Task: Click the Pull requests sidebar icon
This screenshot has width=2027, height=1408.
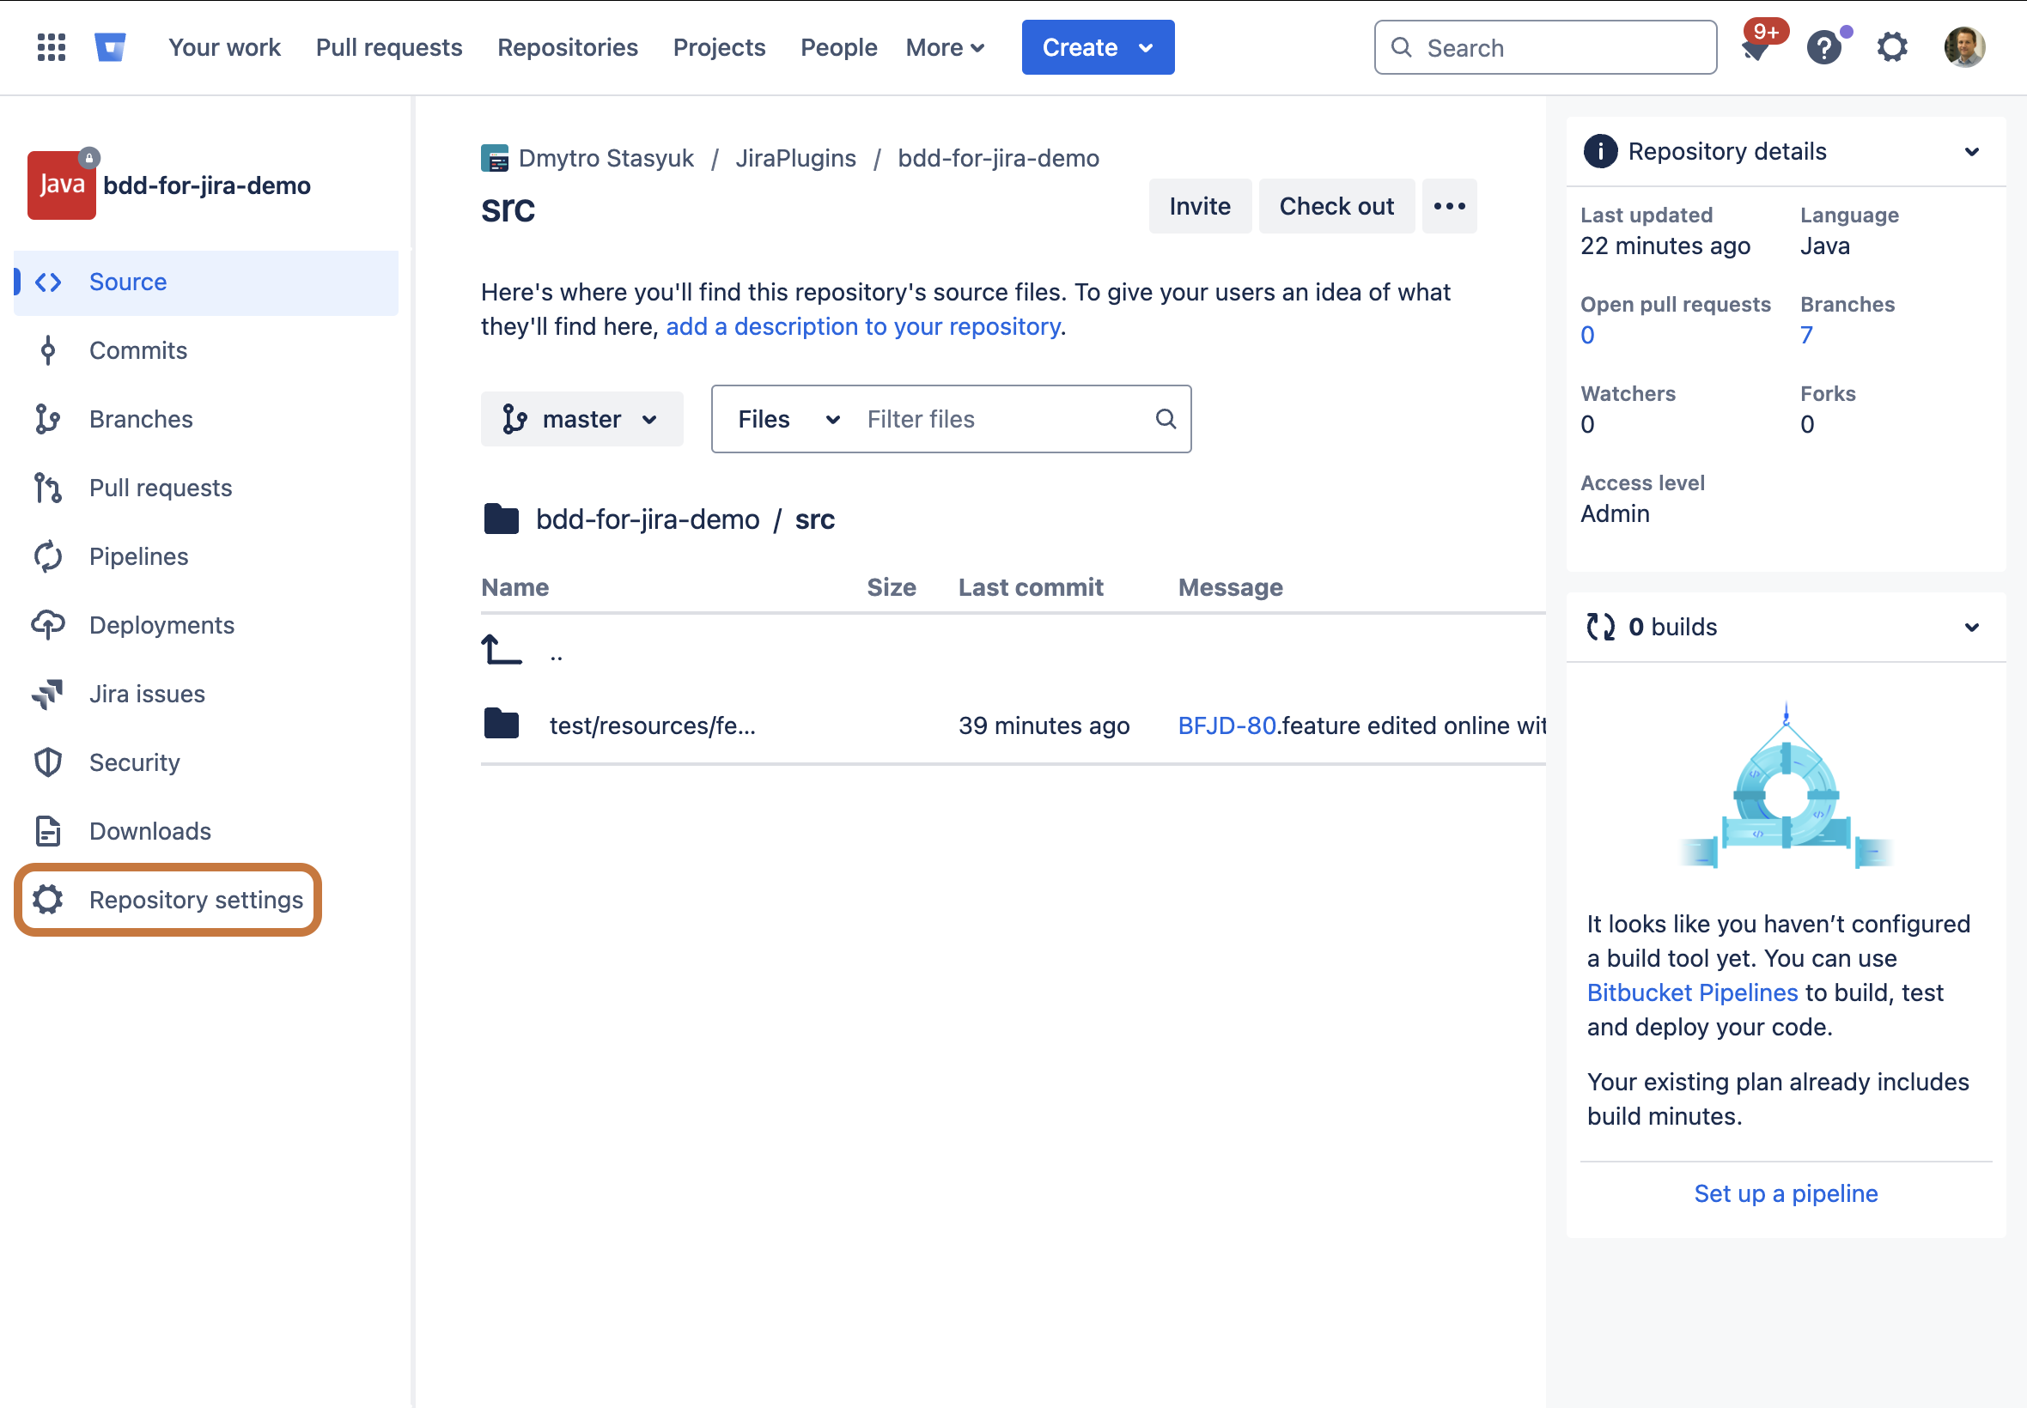Action: click(x=47, y=488)
